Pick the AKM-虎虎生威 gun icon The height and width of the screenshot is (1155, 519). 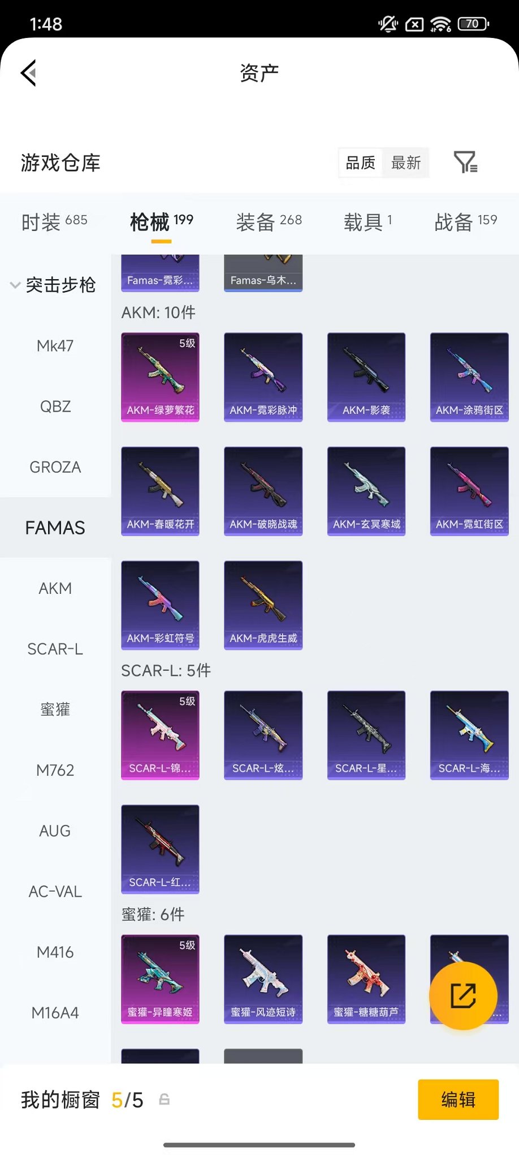(x=263, y=605)
